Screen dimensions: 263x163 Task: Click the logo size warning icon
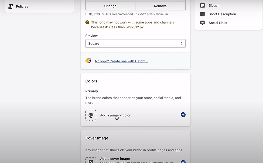tap(87, 22)
